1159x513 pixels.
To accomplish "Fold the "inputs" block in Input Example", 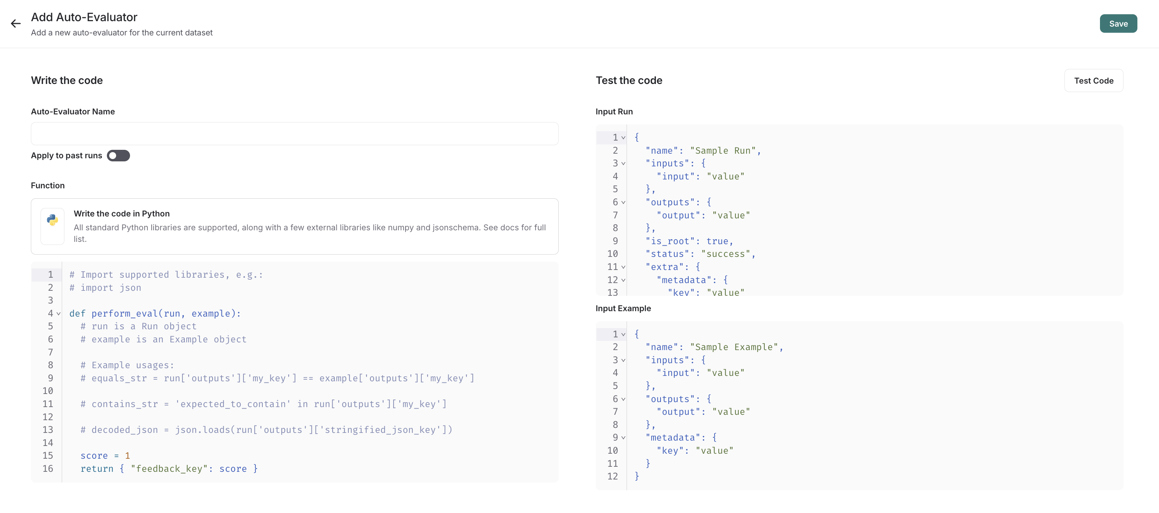I will tap(623, 360).
